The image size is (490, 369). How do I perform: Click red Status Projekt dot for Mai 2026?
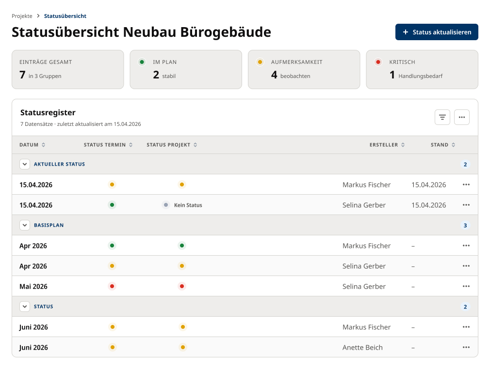tap(182, 286)
